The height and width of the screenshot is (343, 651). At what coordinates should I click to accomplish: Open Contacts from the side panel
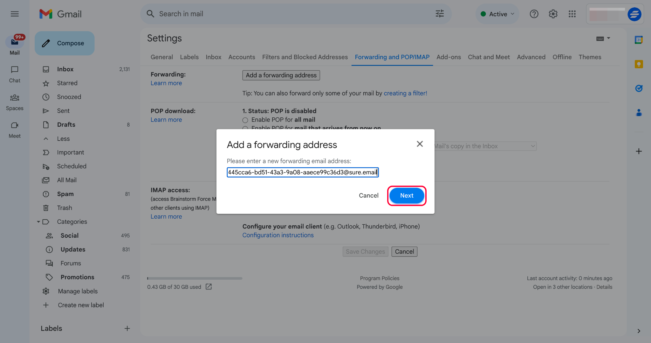(639, 113)
